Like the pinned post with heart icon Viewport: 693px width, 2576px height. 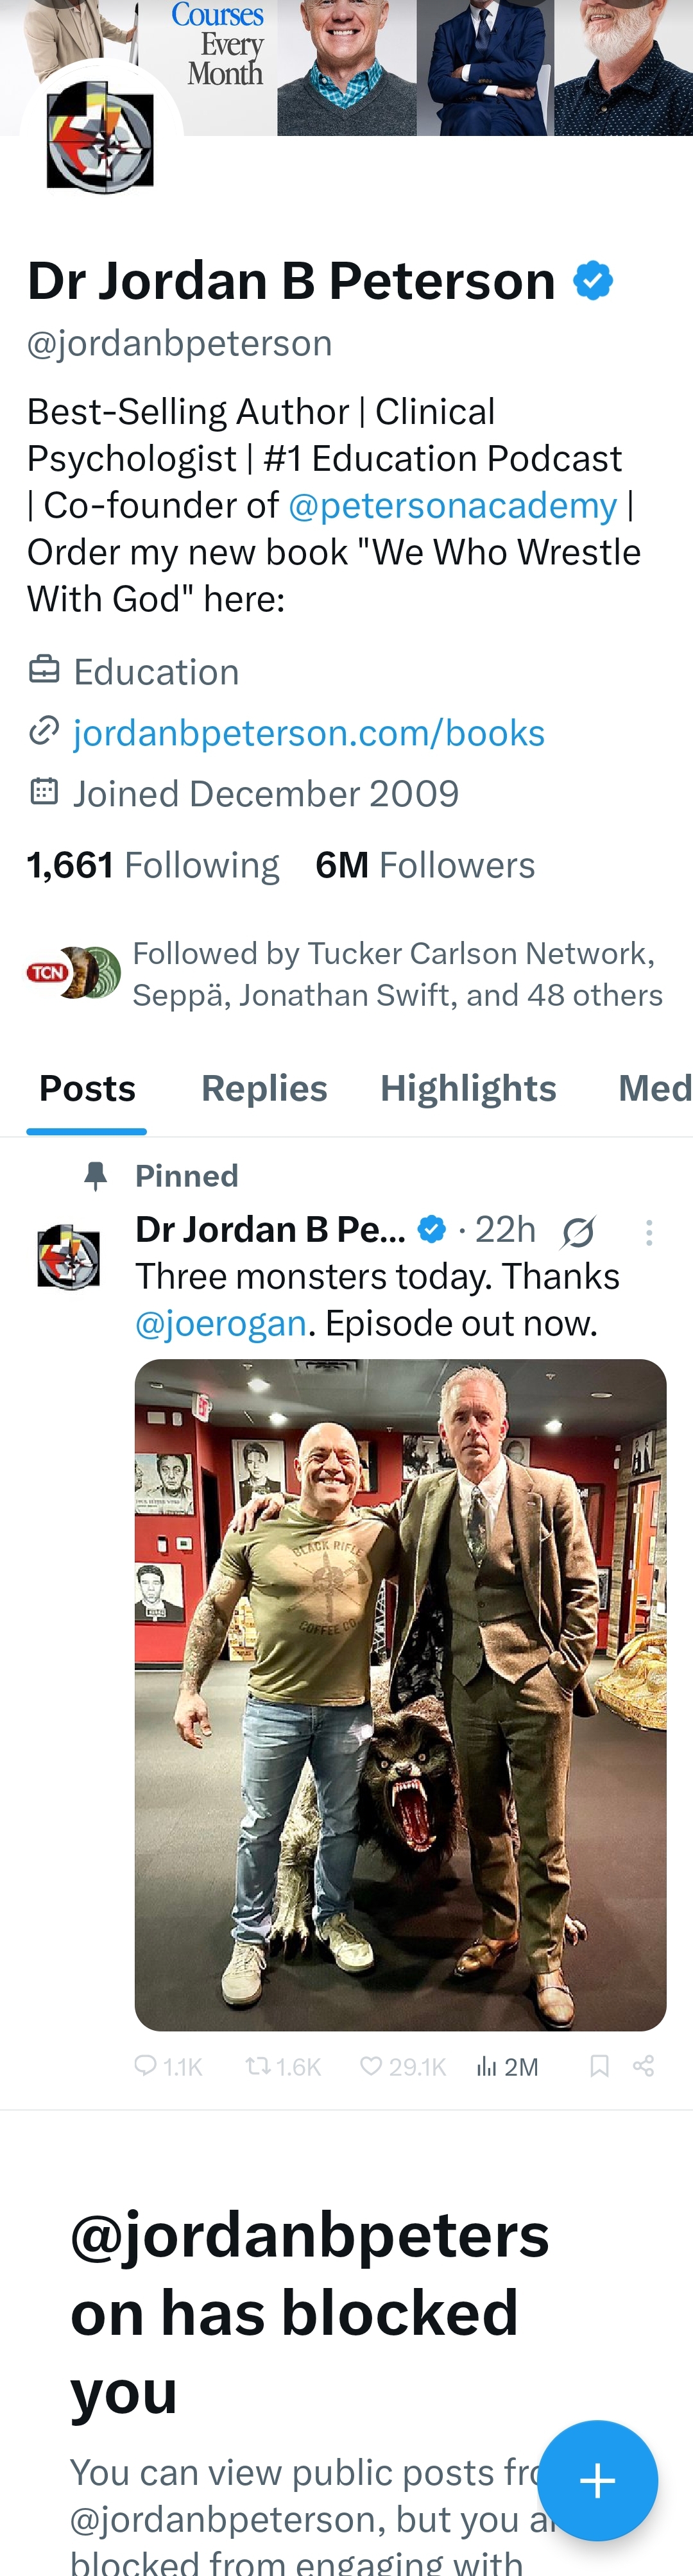(371, 2066)
